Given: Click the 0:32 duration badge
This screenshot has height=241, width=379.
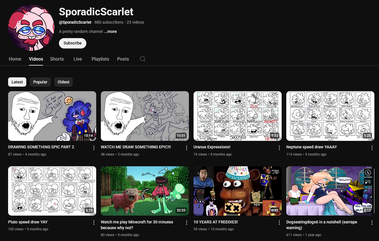Looking at the screenshot, I should [274, 210].
